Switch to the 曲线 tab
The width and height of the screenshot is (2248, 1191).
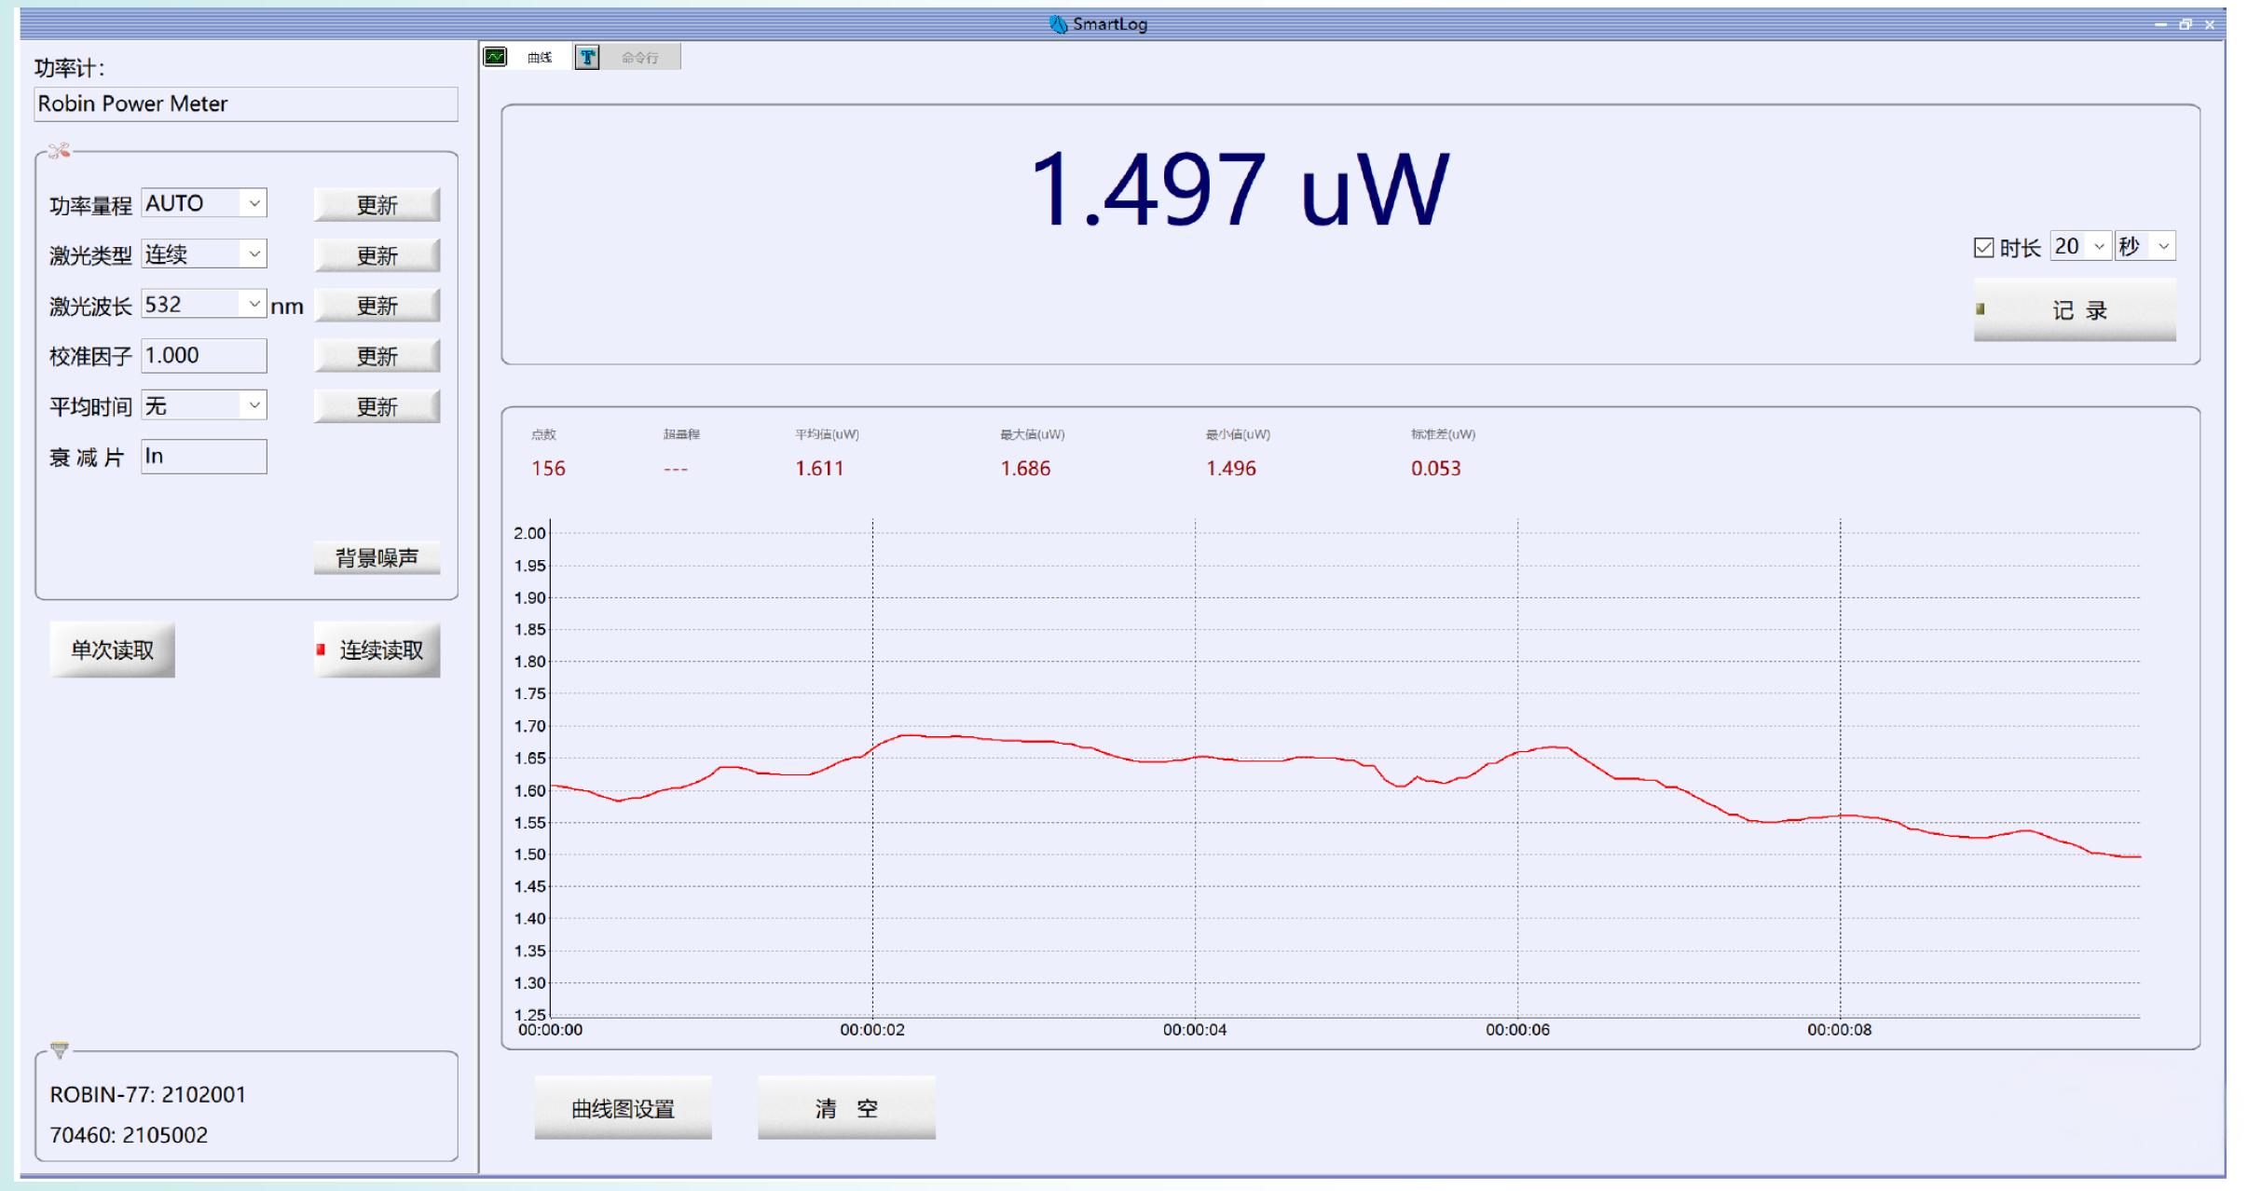527,57
